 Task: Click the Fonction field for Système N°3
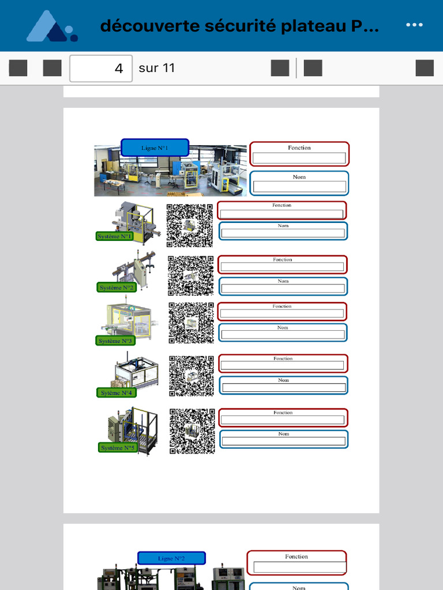(x=281, y=313)
